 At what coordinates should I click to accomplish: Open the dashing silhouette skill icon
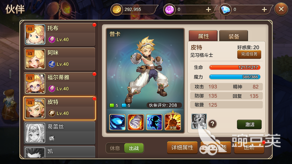point(154,122)
